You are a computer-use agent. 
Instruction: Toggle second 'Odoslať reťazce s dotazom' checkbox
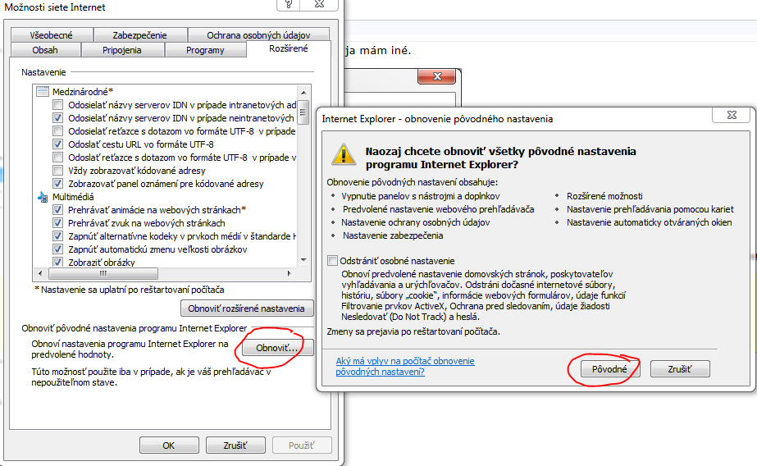[x=58, y=157]
